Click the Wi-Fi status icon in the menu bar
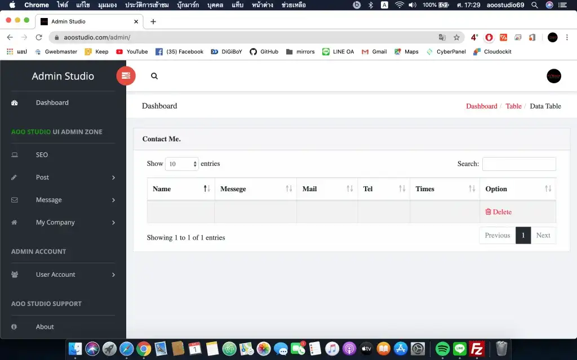Viewport: 577px width, 360px height. [400, 5]
